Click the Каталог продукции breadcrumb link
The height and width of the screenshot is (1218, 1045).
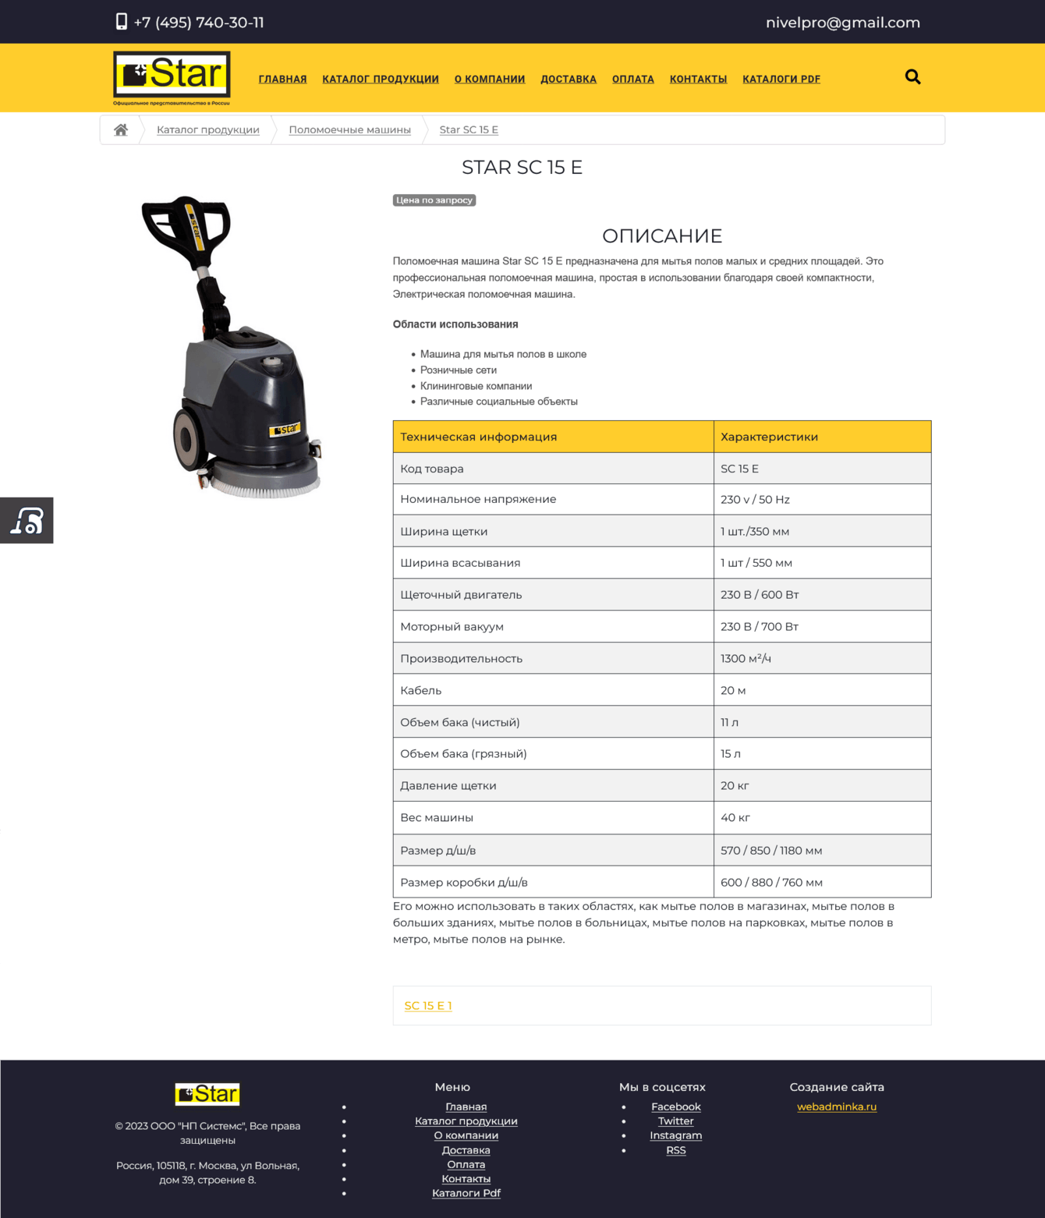(208, 129)
